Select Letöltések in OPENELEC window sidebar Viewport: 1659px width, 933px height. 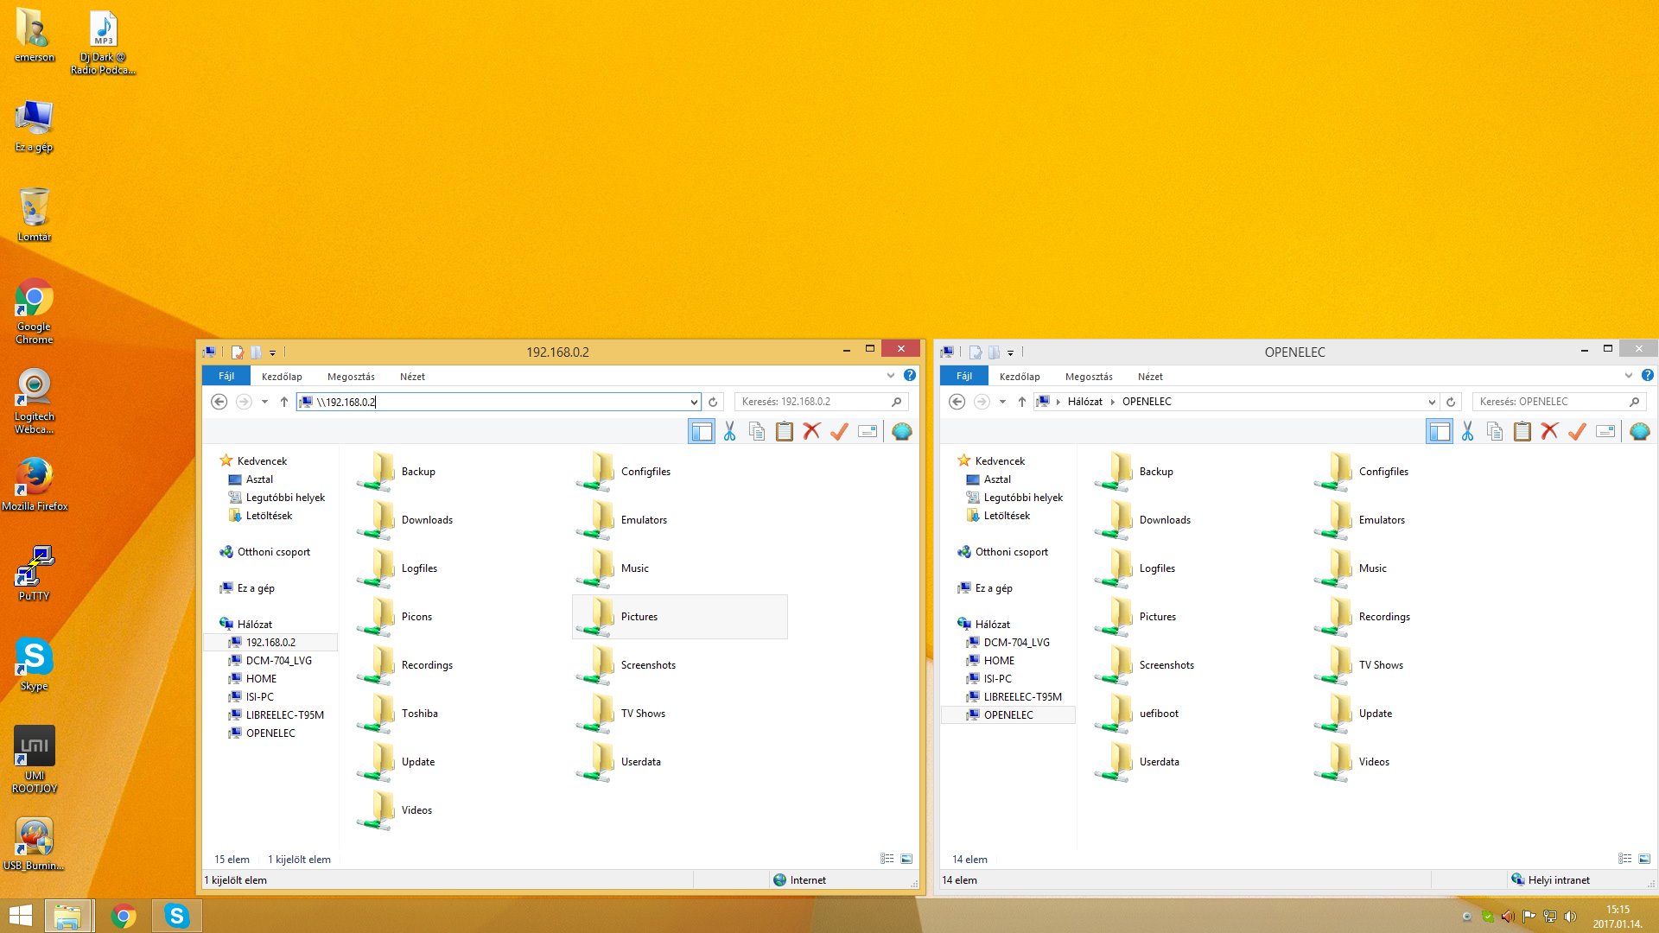[x=1007, y=516]
